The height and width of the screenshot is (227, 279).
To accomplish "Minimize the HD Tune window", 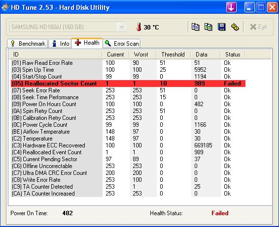I will click(x=249, y=7).
